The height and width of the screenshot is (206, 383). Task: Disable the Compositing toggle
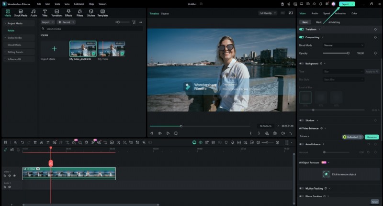(x=302, y=37)
